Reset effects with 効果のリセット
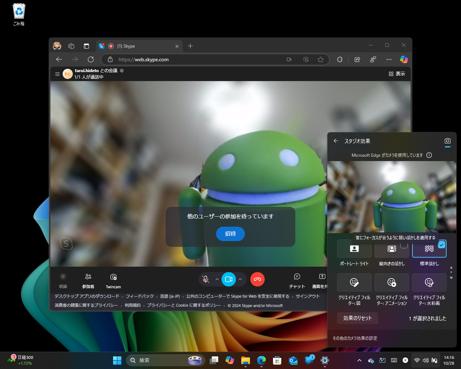Viewport: 461px width, 369px height. 357,318
